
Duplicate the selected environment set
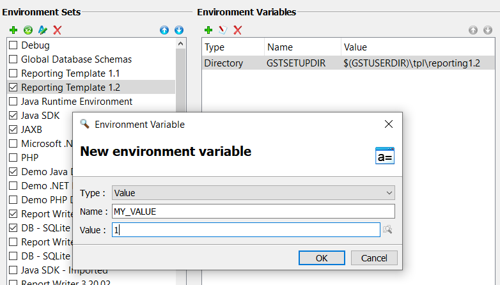(x=28, y=30)
